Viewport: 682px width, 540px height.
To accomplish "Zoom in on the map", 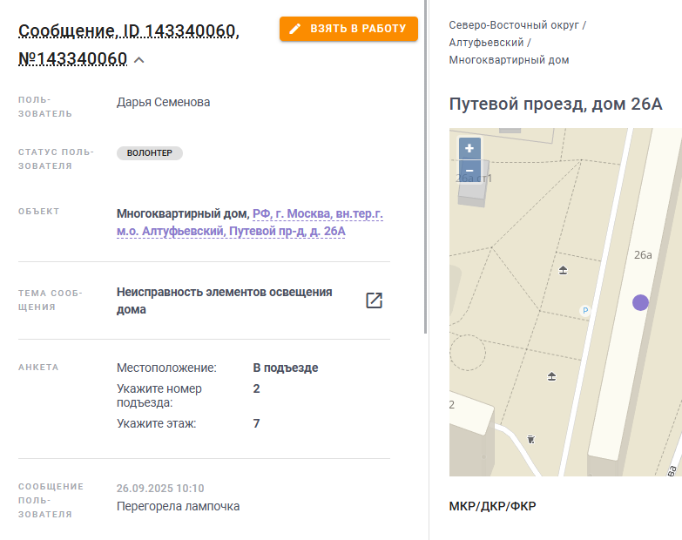I will point(469,148).
